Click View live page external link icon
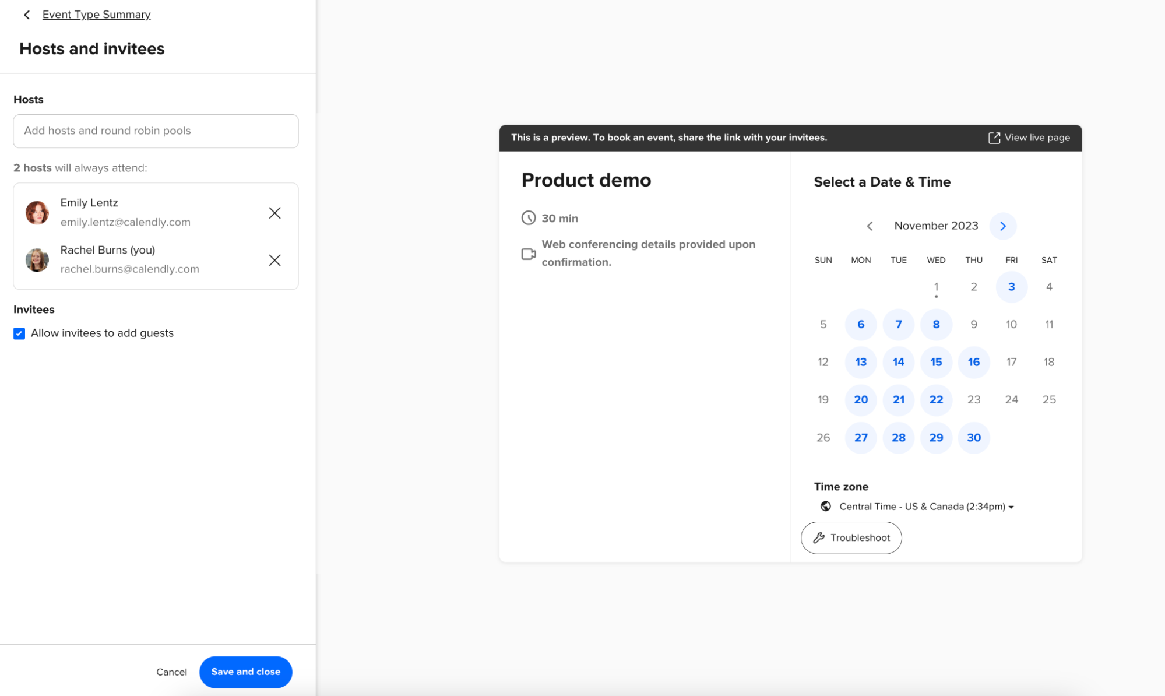The image size is (1165, 696). [x=994, y=138]
